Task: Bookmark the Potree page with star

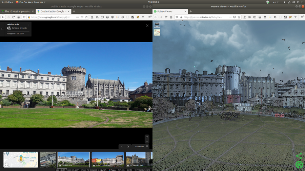Action: tap(239, 17)
